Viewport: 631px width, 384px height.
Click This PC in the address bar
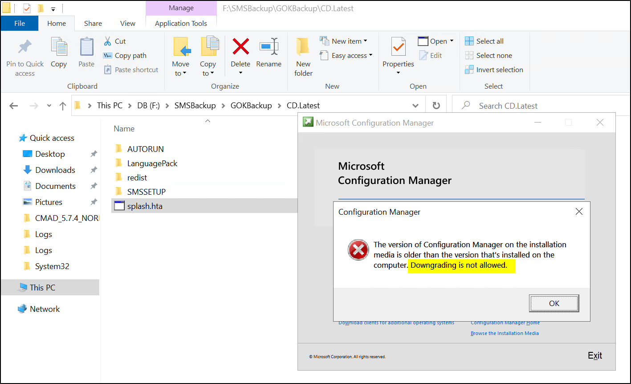pyautogui.click(x=110, y=106)
